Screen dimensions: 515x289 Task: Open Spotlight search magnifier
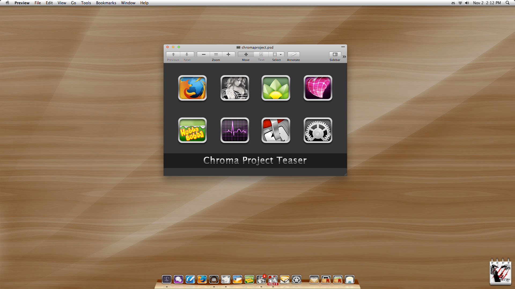[507, 3]
